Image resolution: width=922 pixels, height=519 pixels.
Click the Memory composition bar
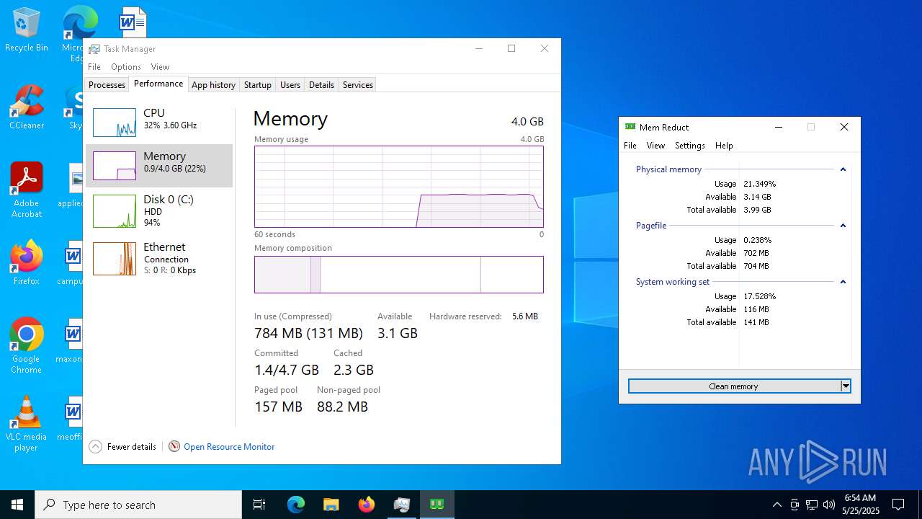click(x=399, y=275)
